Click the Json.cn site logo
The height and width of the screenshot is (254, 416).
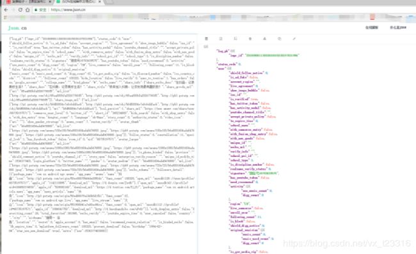click(17, 28)
